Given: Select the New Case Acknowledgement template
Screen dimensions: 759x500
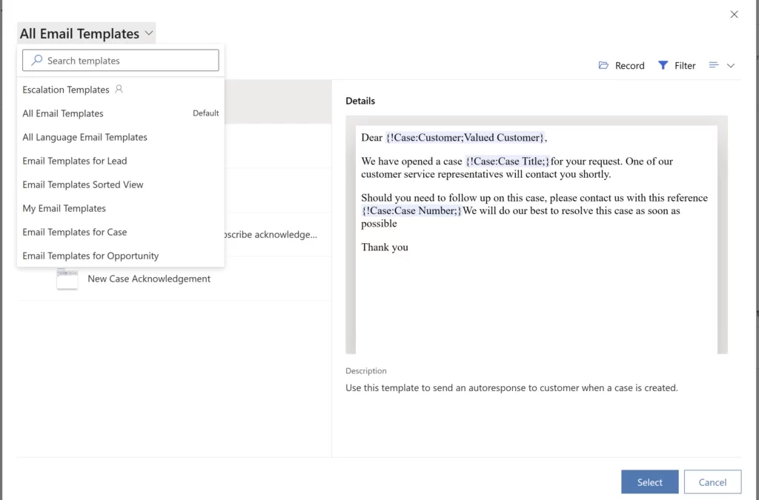Looking at the screenshot, I should pyautogui.click(x=174, y=279).
